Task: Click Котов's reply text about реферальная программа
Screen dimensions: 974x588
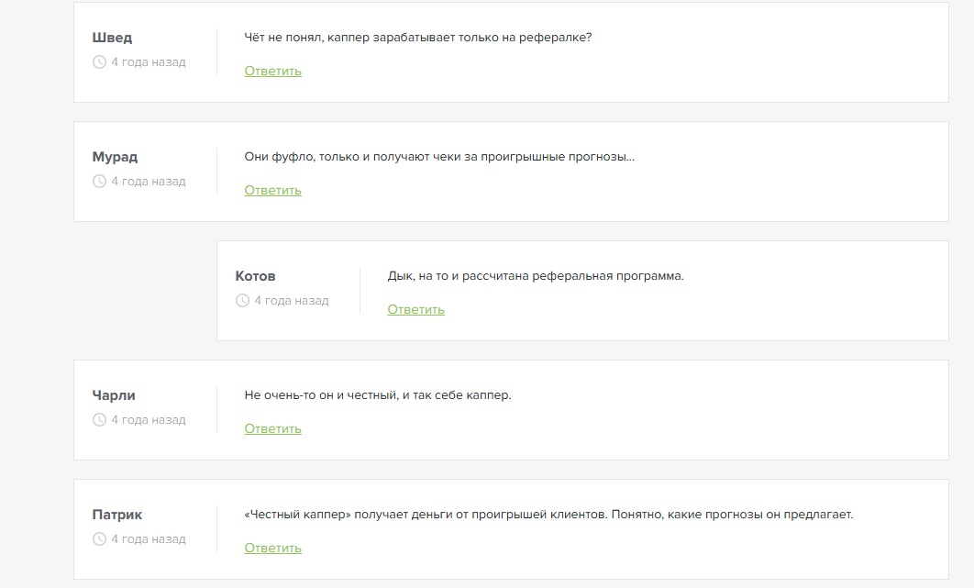Action: [536, 276]
